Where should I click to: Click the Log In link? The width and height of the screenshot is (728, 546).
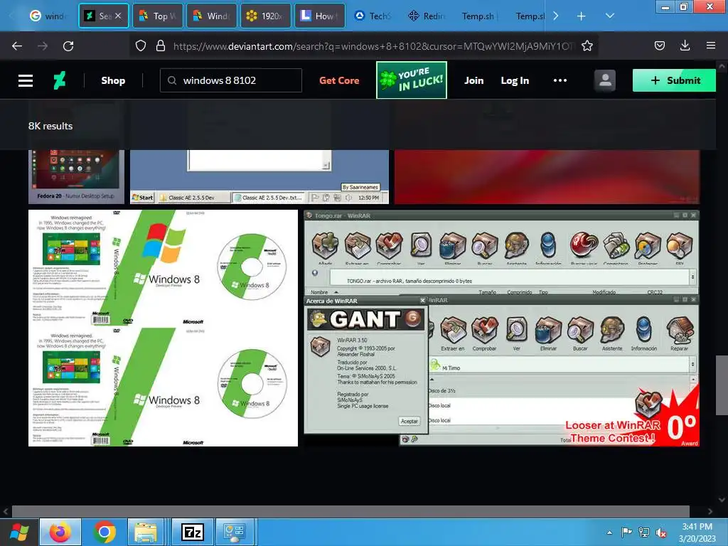[x=515, y=80]
